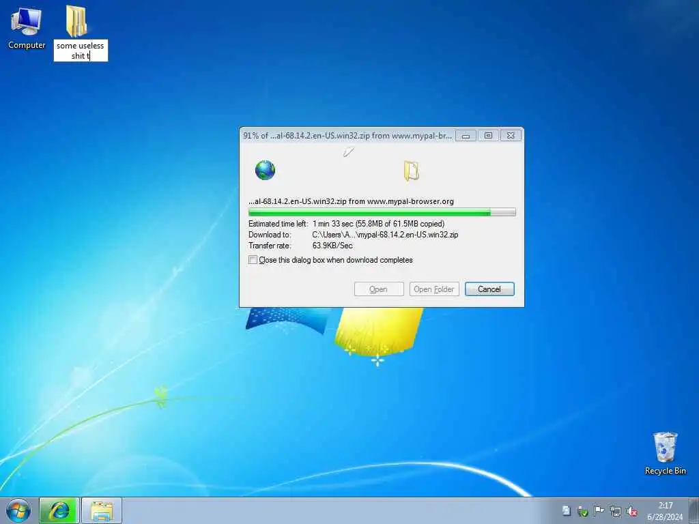Screen dimensions: 699x524
Task: Open the Action Center flag icon
Action: (x=599, y=511)
